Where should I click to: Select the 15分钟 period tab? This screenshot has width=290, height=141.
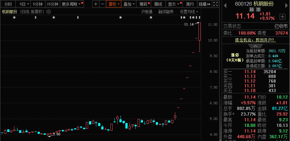point(52,4)
